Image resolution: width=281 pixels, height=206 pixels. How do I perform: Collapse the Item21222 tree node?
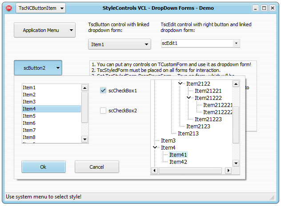[x=189, y=98]
